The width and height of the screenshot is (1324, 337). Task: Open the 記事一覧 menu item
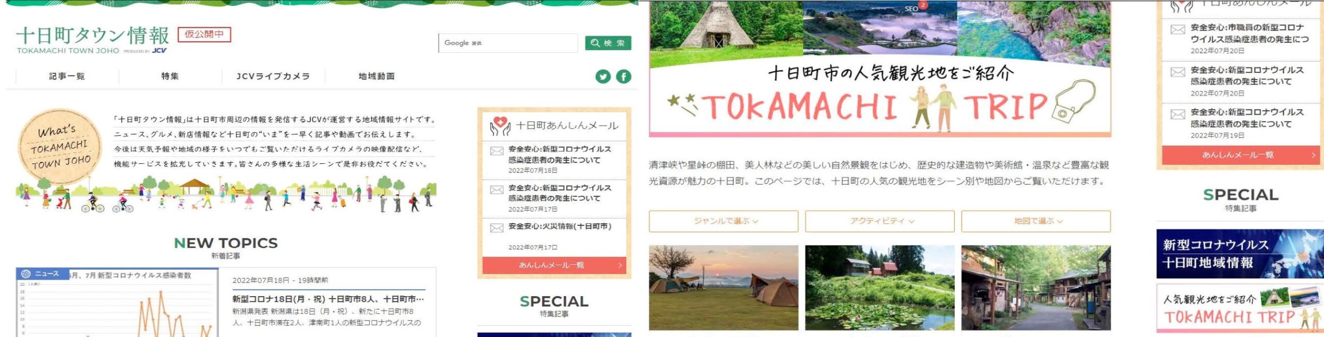[x=67, y=76]
